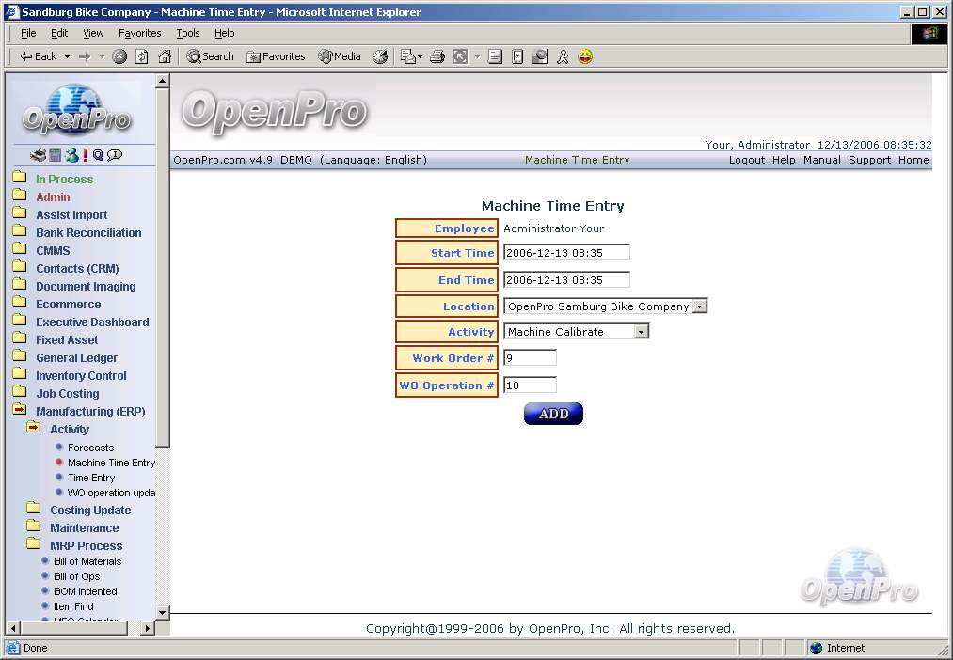Click the Logout link

746,160
